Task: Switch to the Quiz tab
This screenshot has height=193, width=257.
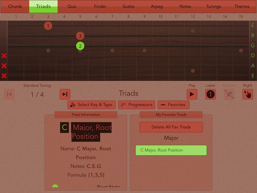Action: 72,6
